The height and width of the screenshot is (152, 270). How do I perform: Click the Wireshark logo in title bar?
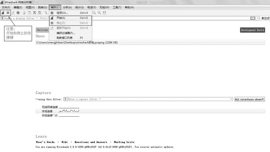[2, 2]
